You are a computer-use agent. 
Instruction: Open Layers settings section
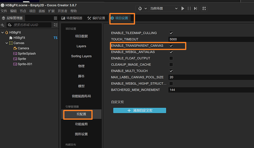click(81, 46)
